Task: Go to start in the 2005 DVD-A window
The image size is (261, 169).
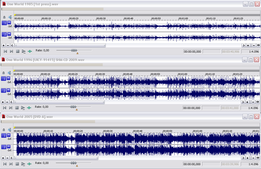Action: tap(5, 164)
